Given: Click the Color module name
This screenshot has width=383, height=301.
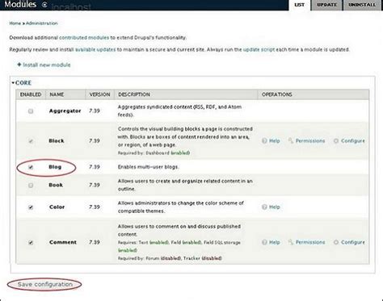Looking at the screenshot, I should [x=57, y=207].
